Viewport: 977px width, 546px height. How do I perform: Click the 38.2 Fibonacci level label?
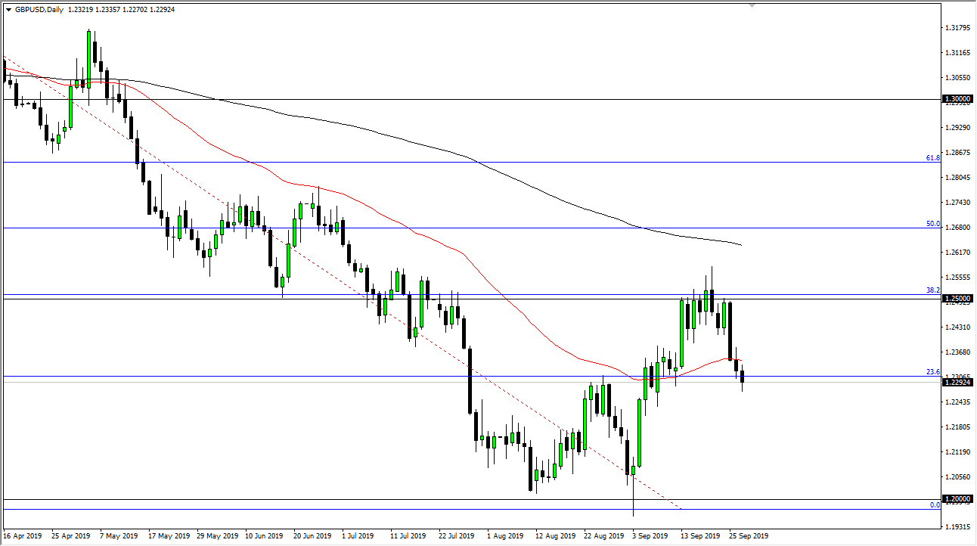(x=932, y=289)
